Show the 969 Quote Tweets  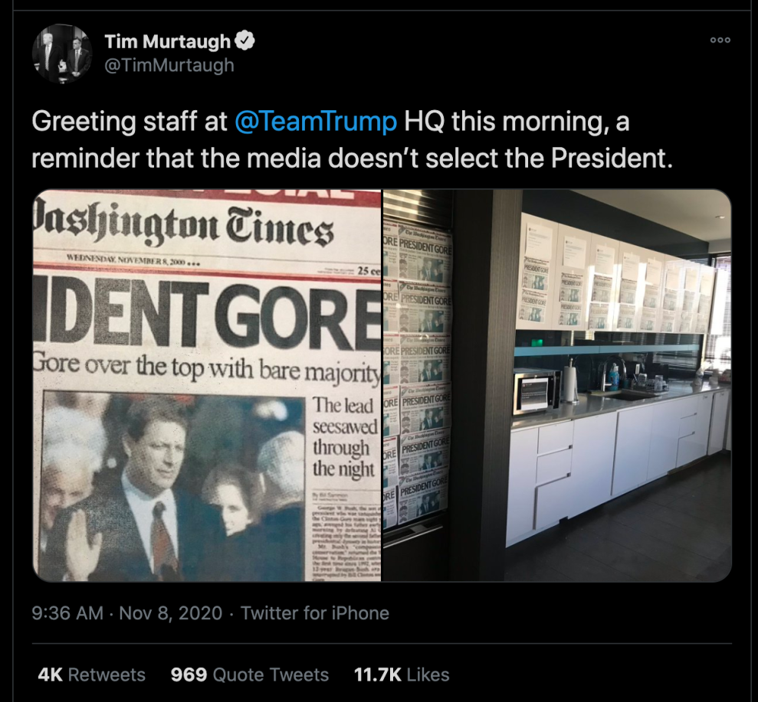click(x=249, y=674)
